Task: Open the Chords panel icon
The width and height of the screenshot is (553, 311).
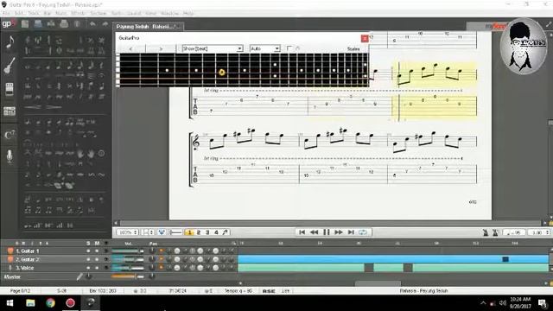Action: point(10,135)
